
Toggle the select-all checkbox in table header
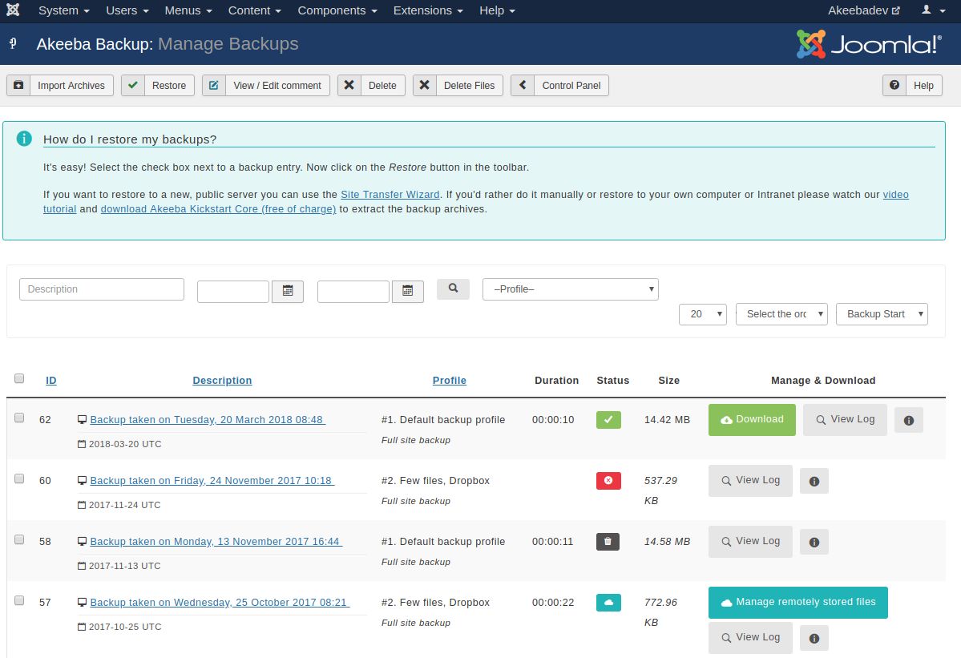click(x=19, y=378)
